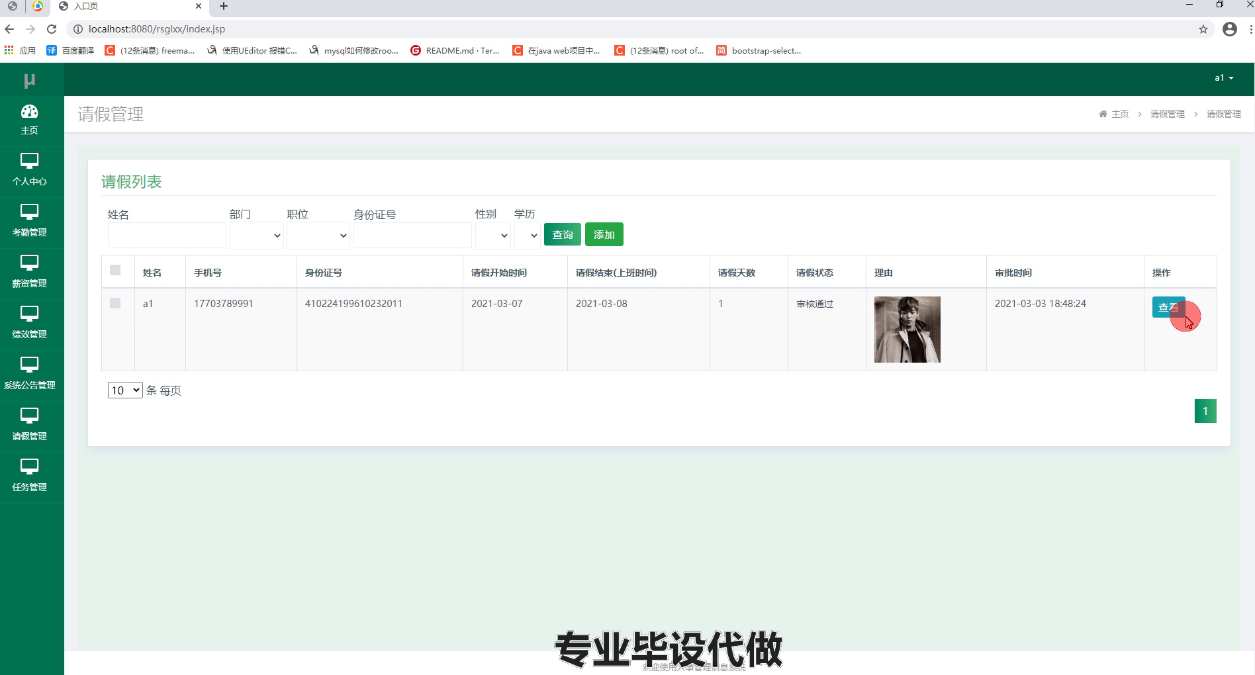Click the 请假开始时间 column header
Screen dimensions: 1255x675
(499, 273)
